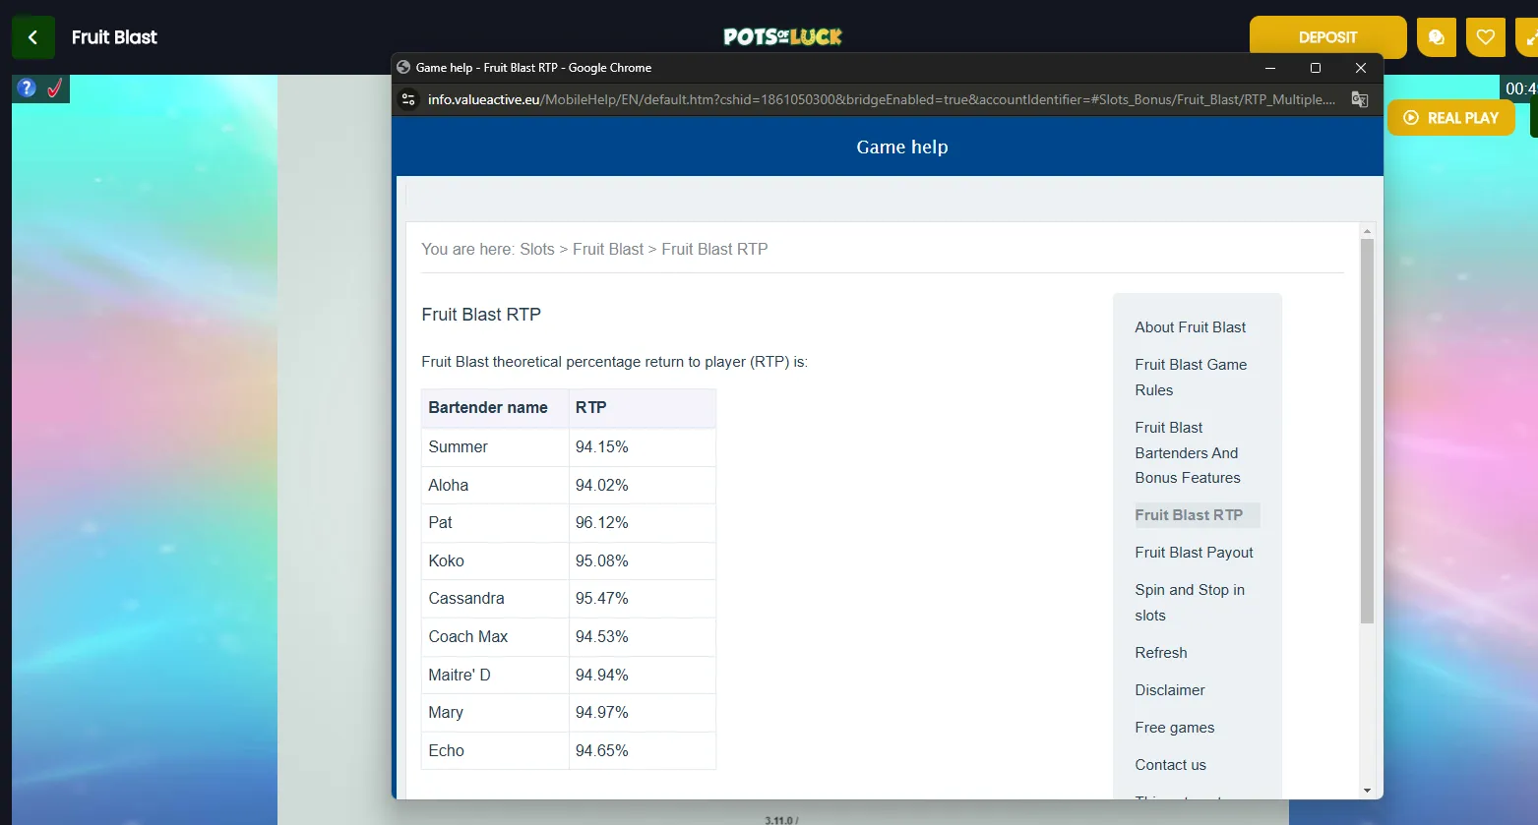
Task: Click the Pots of Luck logo
Action: point(782,37)
